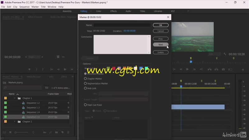Show more workspaces overflow chevron
249x140 pixels.
188,11
